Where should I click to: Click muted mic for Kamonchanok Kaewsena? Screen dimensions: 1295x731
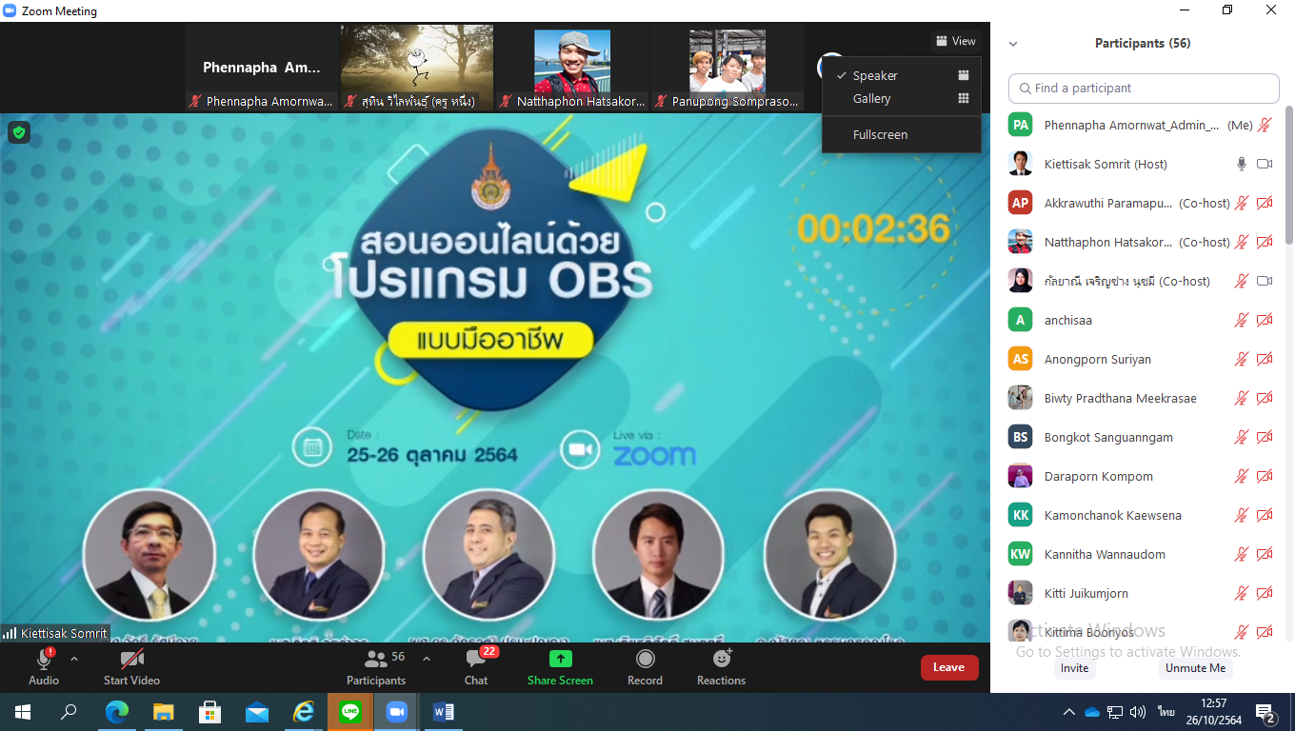[1242, 515]
